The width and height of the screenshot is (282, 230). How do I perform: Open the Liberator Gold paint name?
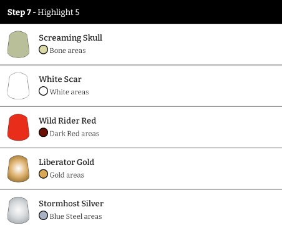67,162
